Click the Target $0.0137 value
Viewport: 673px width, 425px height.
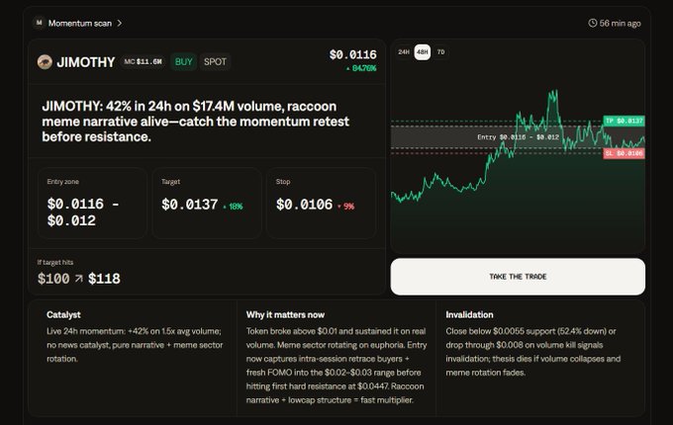(190, 205)
